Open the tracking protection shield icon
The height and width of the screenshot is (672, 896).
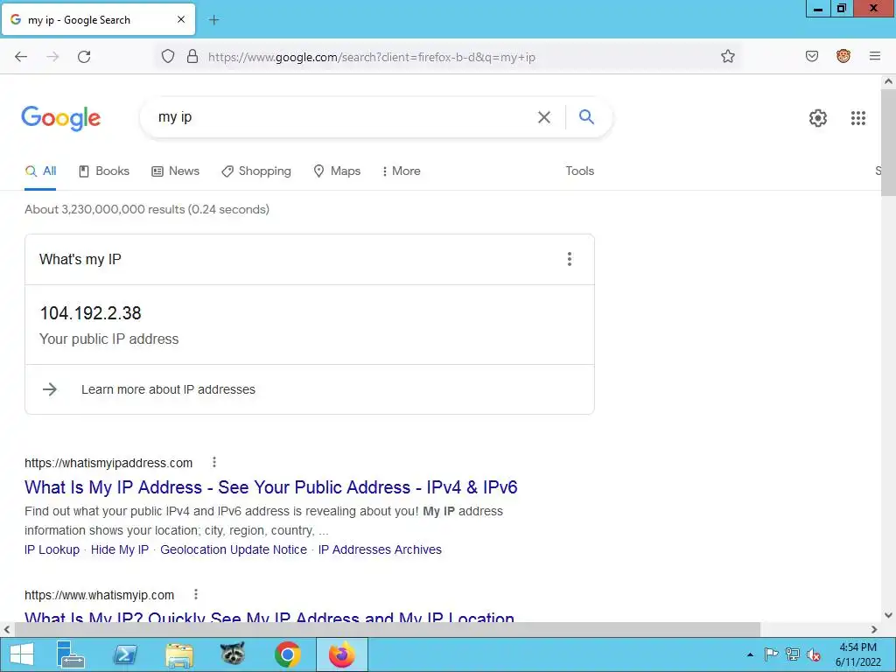[x=167, y=57]
